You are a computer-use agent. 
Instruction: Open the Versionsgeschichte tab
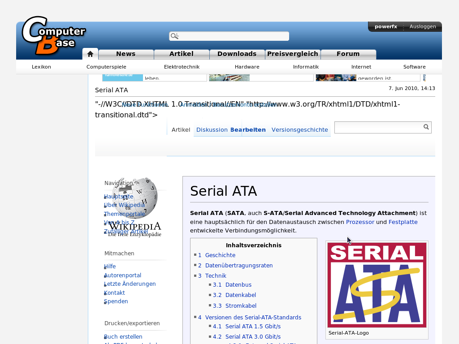tap(300, 130)
